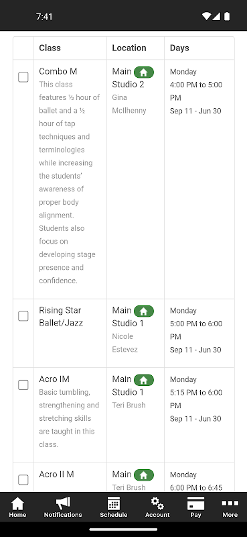Open the Pay card icon
This screenshot has height=537, width=247.
point(195,503)
